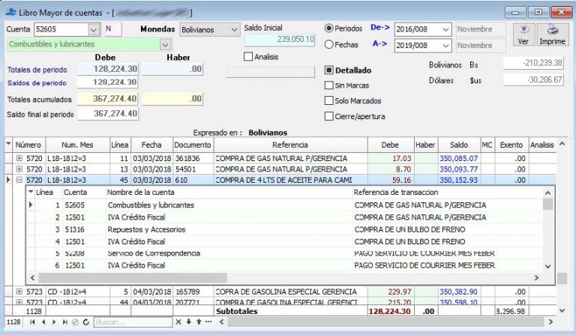Click the detail grid horizontal scrollbar thumb

[x=133, y=277]
